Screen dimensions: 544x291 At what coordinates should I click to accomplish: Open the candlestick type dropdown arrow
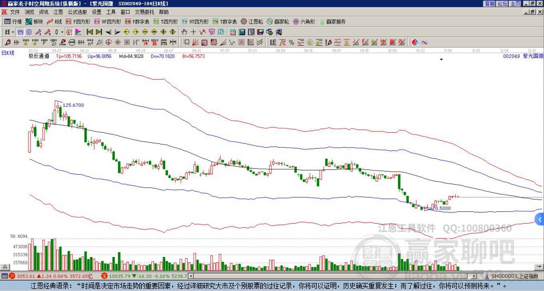(x=62, y=32)
